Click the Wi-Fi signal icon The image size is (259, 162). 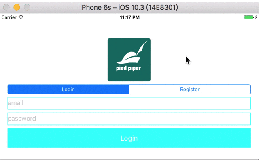click(21, 17)
